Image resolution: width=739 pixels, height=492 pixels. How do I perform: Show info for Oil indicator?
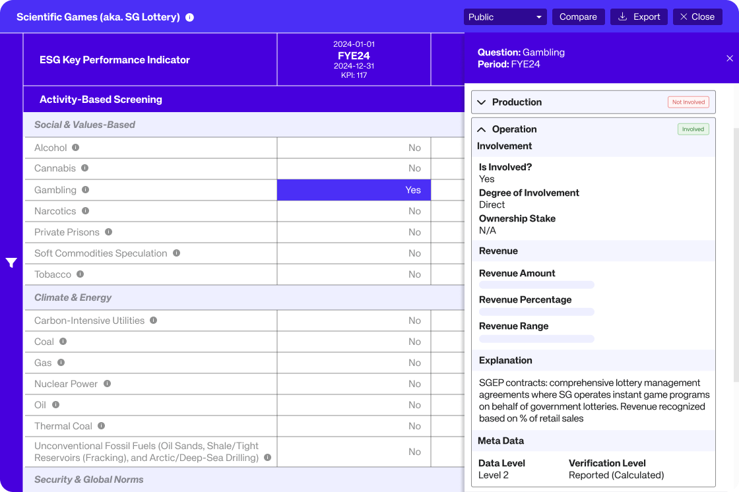click(x=55, y=405)
